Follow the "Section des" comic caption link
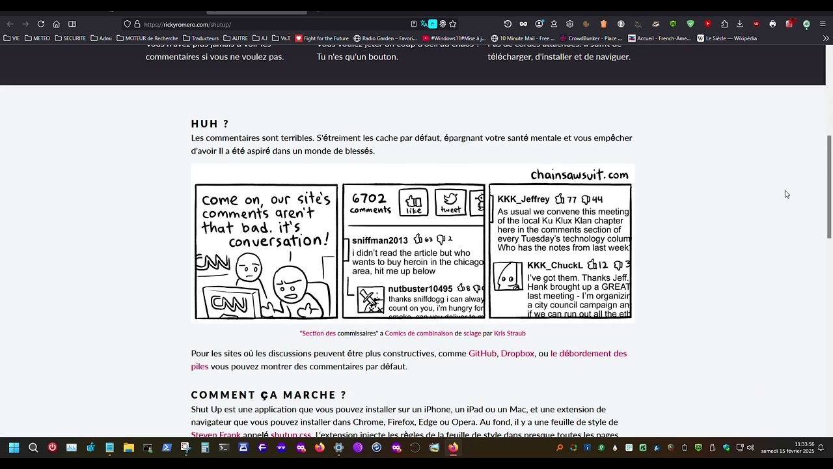The width and height of the screenshot is (833, 469). [x=318, y=334]
